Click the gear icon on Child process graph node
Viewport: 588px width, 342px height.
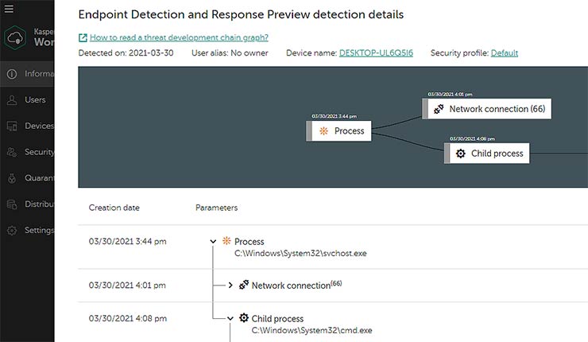click(459, 153)
